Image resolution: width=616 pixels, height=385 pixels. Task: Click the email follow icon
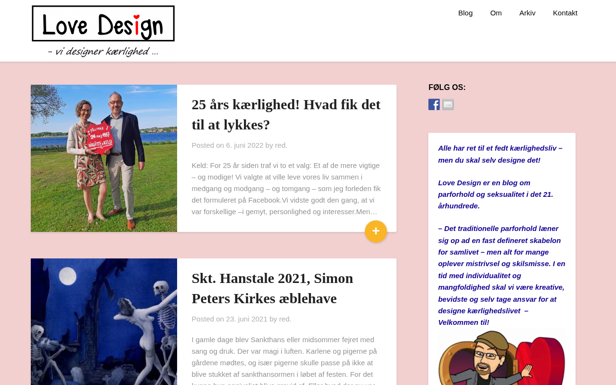click(x=448, y=104)
